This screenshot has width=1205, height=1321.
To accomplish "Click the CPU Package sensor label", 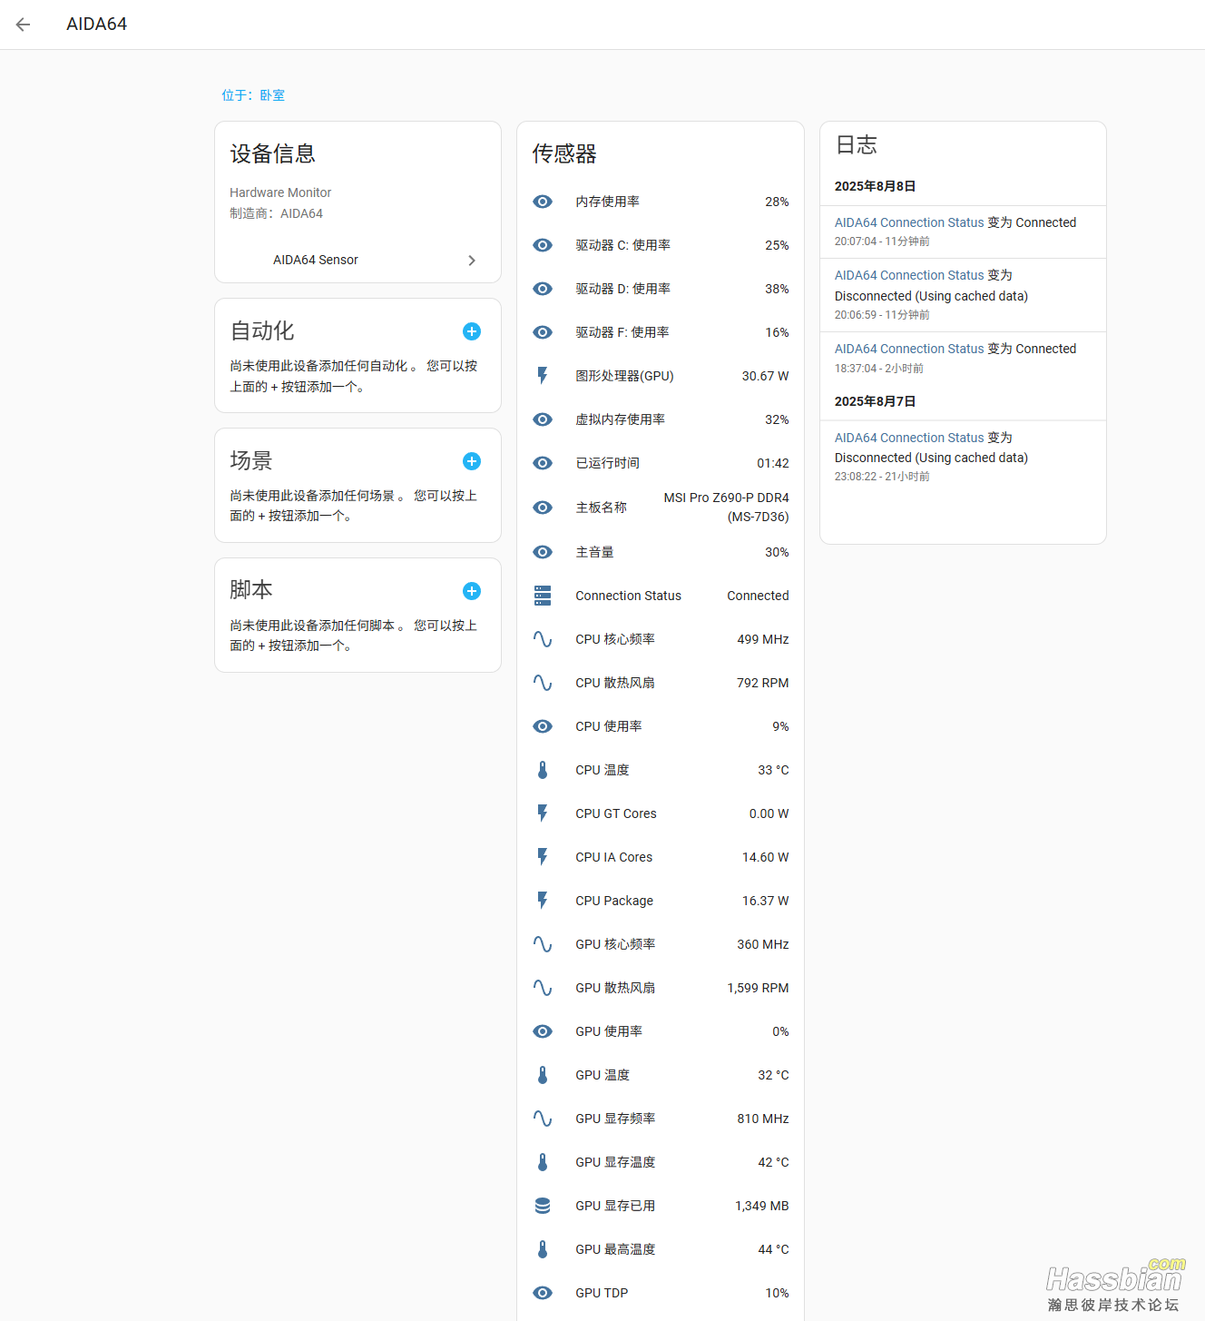I will tap(614, 901).
